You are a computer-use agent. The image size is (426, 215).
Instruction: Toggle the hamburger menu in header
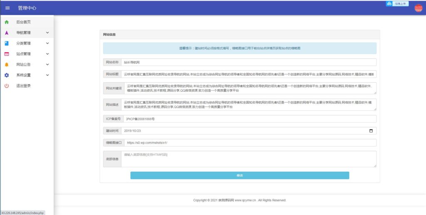pos(7,8)
